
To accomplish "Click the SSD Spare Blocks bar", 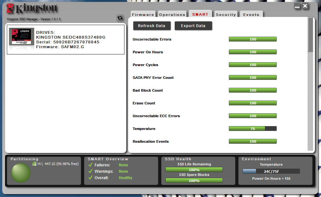I will [194, 181].
